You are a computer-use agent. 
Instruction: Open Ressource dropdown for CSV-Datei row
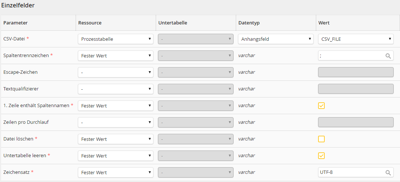pyautogui.click(x=115, y=39)
